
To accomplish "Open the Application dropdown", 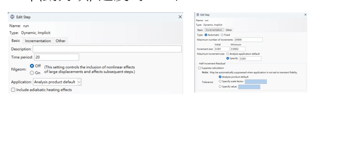I will pyautogui.click(x=57, y=82).
